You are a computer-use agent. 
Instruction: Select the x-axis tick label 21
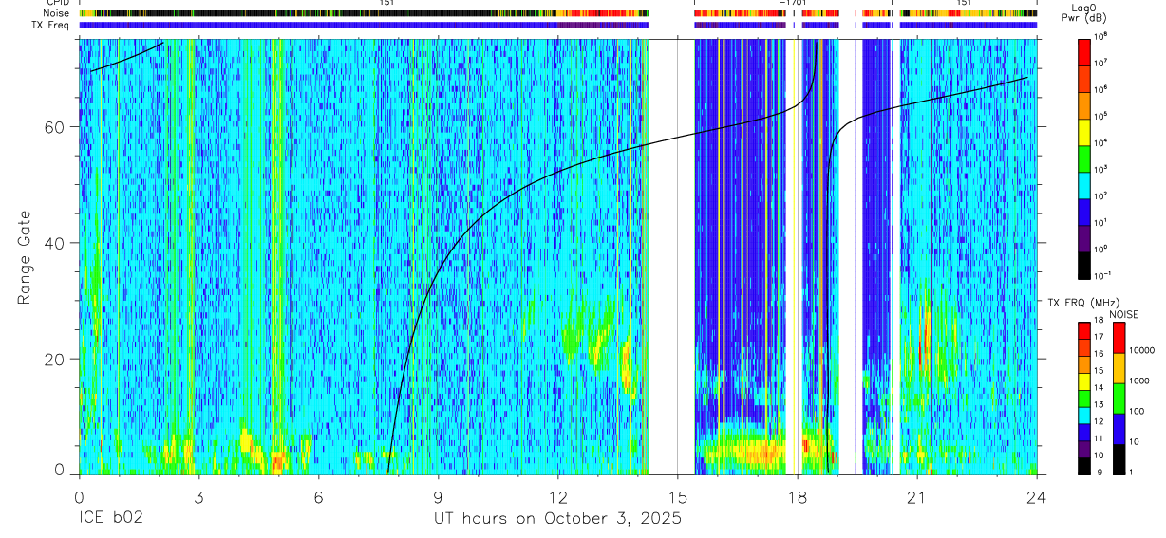(x=916, y=496)
